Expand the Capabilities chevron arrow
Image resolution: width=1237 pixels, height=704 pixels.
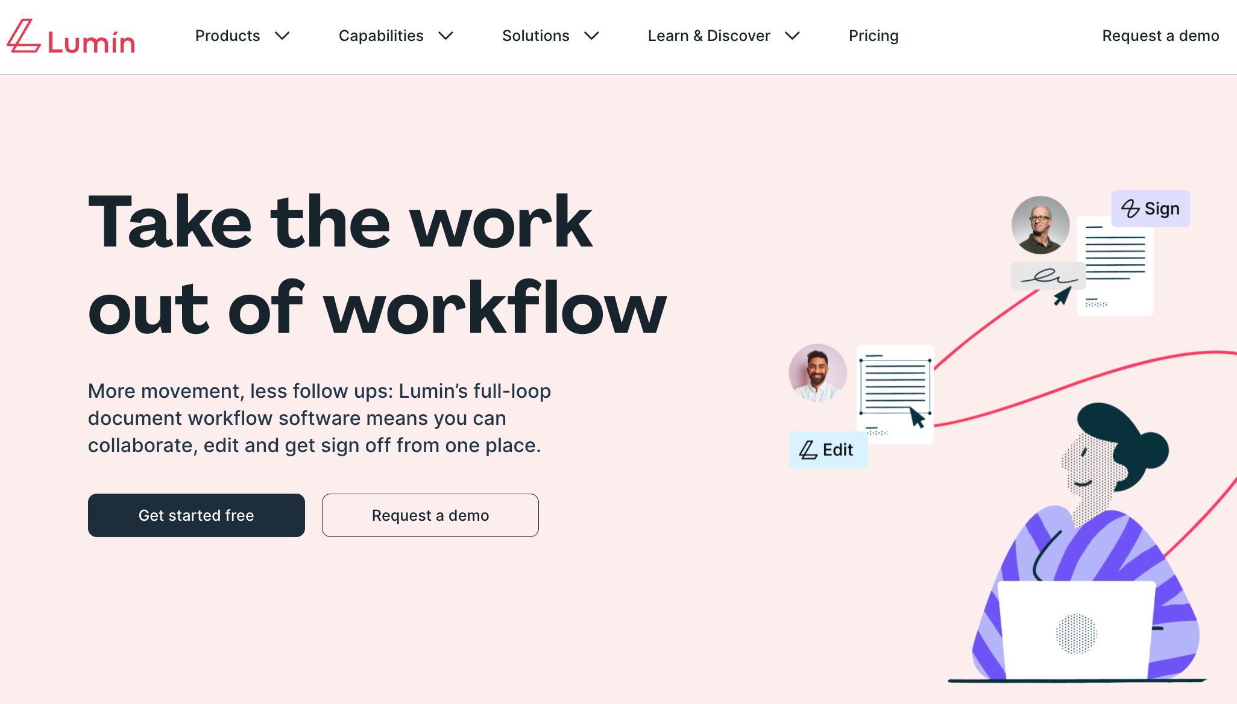coord(445,36)
